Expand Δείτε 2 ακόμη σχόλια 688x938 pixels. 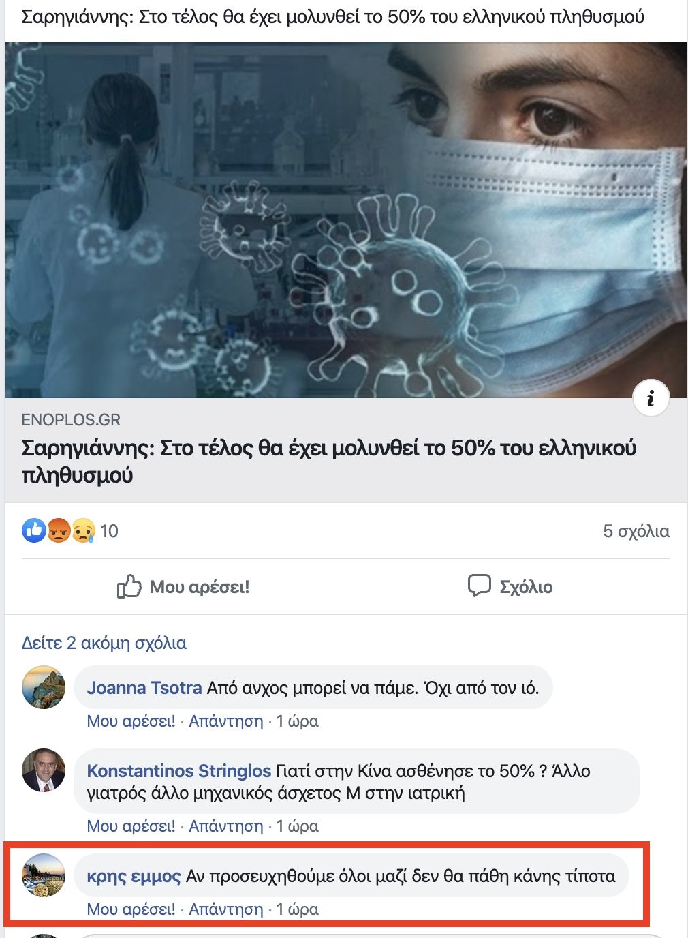104,643
